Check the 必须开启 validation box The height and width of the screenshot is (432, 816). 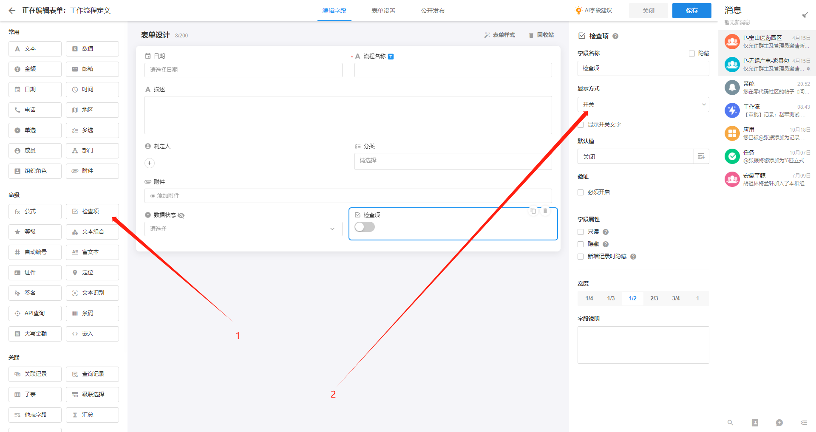tap(581, 192)
